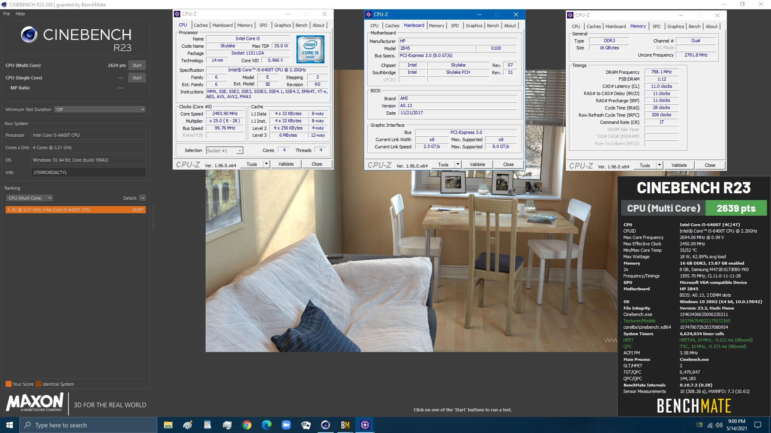Image resolution: width=771 pixels, height=433 pixels.
Task: Switch to Bench tab in CPU window
Action: click(301, 25)
